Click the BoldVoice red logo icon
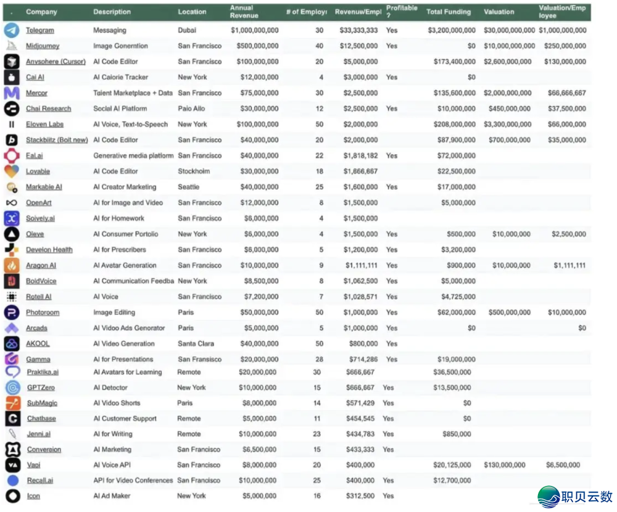617x512 pixels. [12, 281]
